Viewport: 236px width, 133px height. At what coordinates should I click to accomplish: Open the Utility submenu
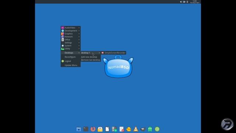pyautogui.click(x=70, y=49)
